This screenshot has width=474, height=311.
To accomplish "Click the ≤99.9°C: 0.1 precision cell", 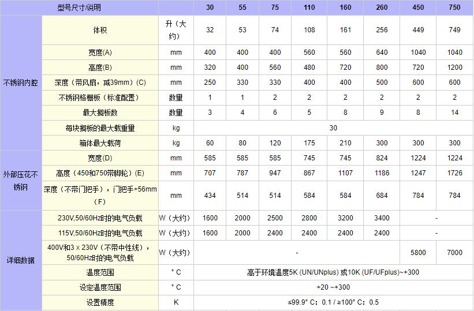I will tap(333, 302).
